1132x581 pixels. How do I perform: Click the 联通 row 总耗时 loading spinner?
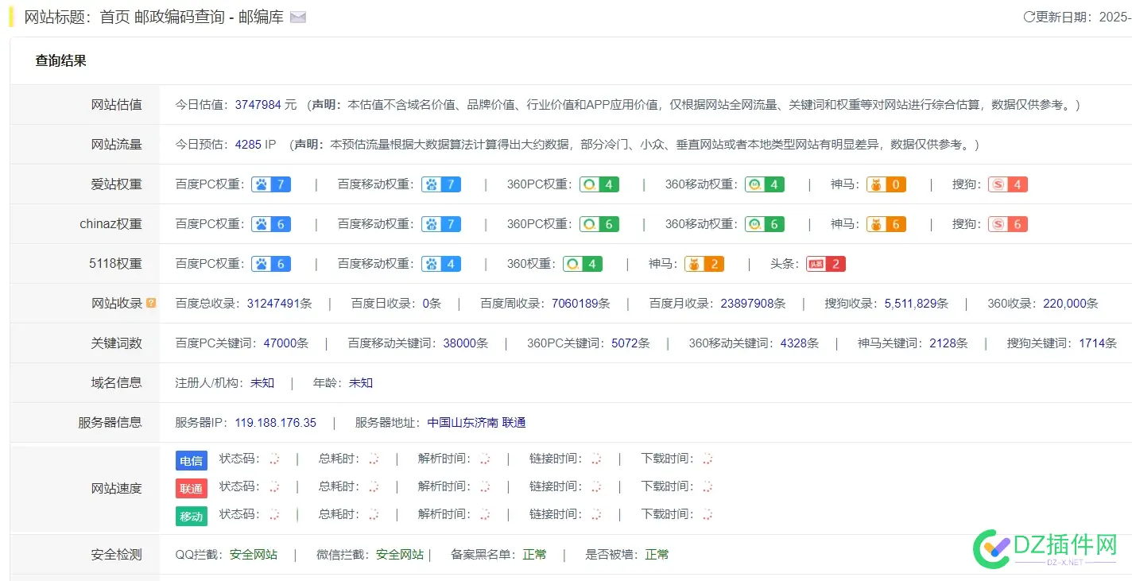point(374,486)
